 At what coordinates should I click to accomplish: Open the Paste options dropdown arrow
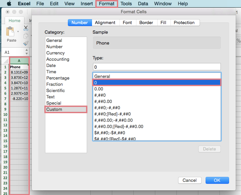[x=18, y=32]
